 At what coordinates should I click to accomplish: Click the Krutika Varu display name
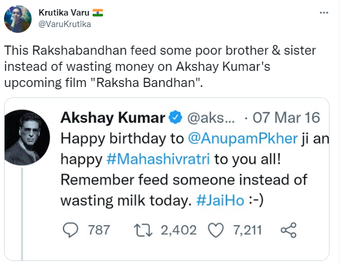pyautogui.click(x=64, y=13)
